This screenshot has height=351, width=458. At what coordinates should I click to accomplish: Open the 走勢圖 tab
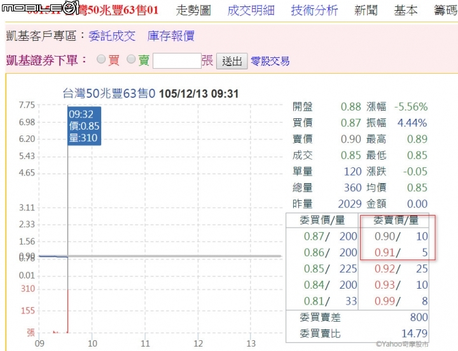pos(193,11)
